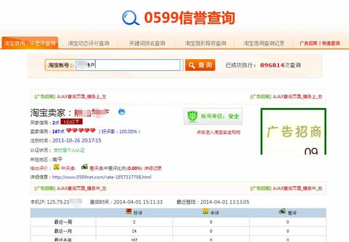
Task: Click the 2 good reviews cell for 最近一周
Action: pyautogui.click(x=134, y=222)
